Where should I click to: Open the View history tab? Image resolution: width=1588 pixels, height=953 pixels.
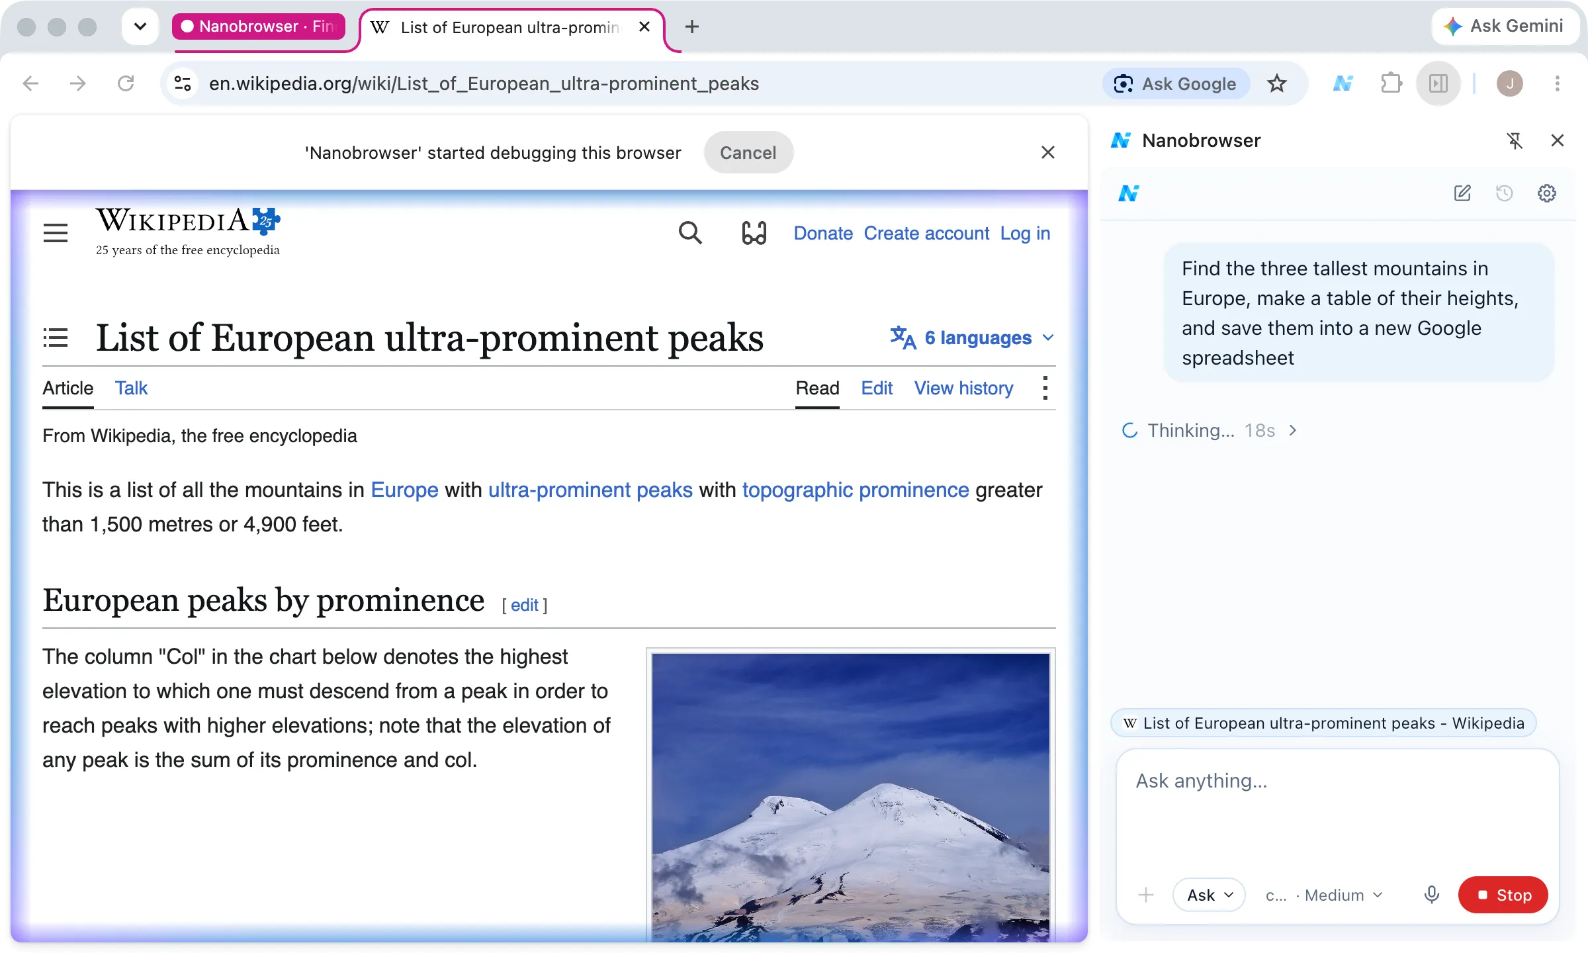click(x=963, y=388)
